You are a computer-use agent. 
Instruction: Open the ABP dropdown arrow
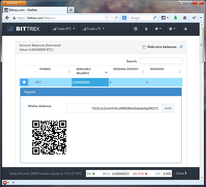(8, 183)
